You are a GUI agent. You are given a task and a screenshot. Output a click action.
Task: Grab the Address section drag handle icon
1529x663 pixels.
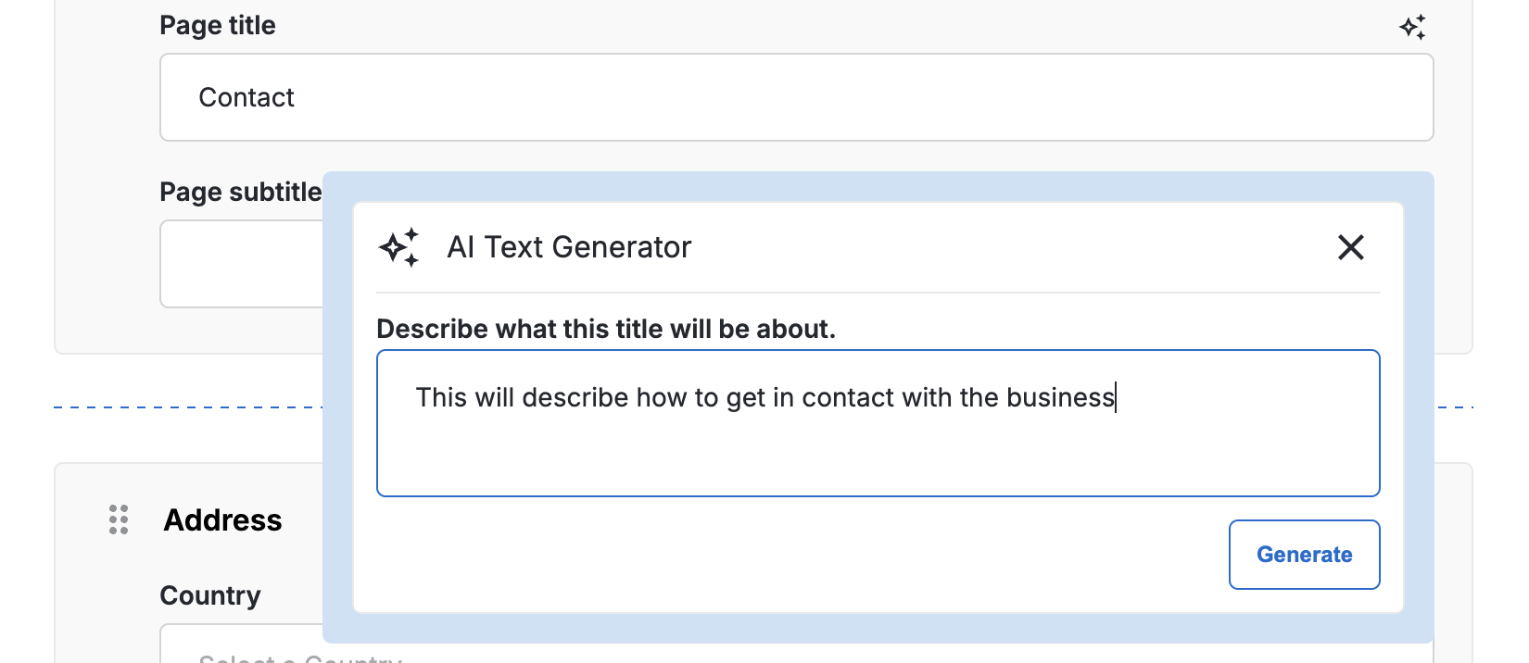pos(119,519)
